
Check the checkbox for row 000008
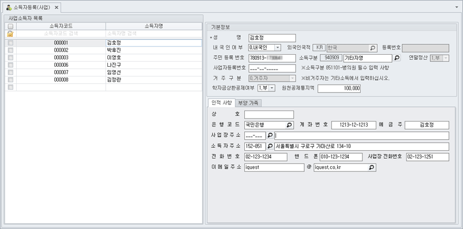[x=10, y=80]
